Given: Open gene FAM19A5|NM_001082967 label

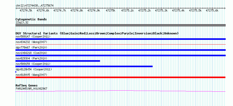Looking at the screenshot, I should [31, 89].
